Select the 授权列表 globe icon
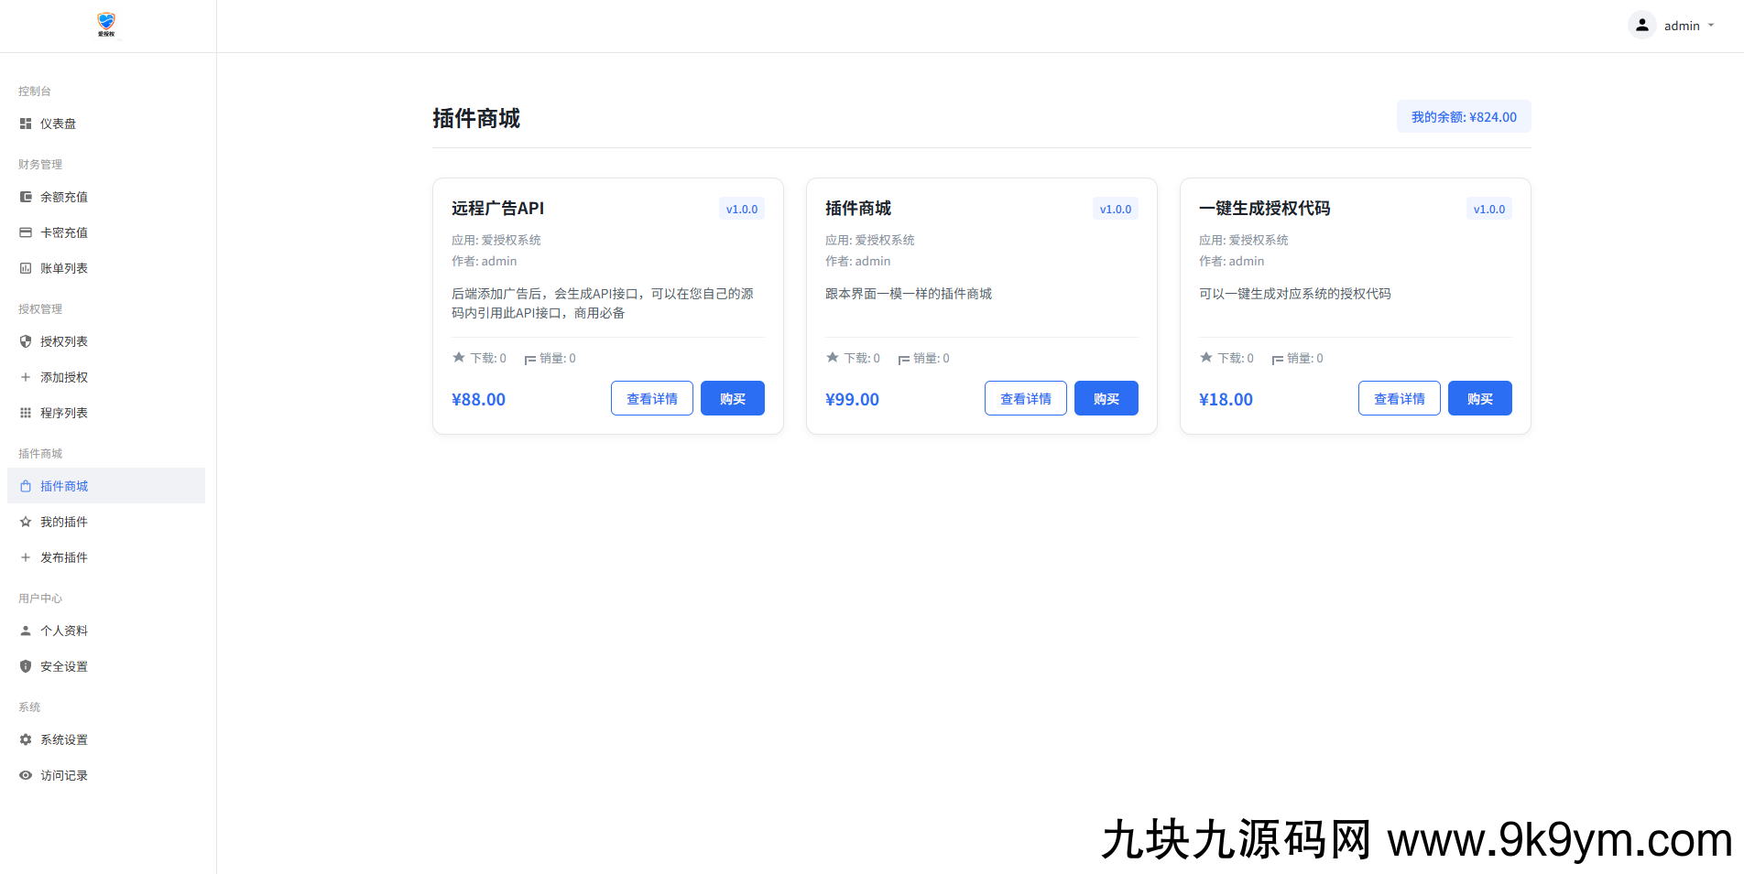Image resolution: width=1744 pixels, height=874 pixels. (25, 340)
